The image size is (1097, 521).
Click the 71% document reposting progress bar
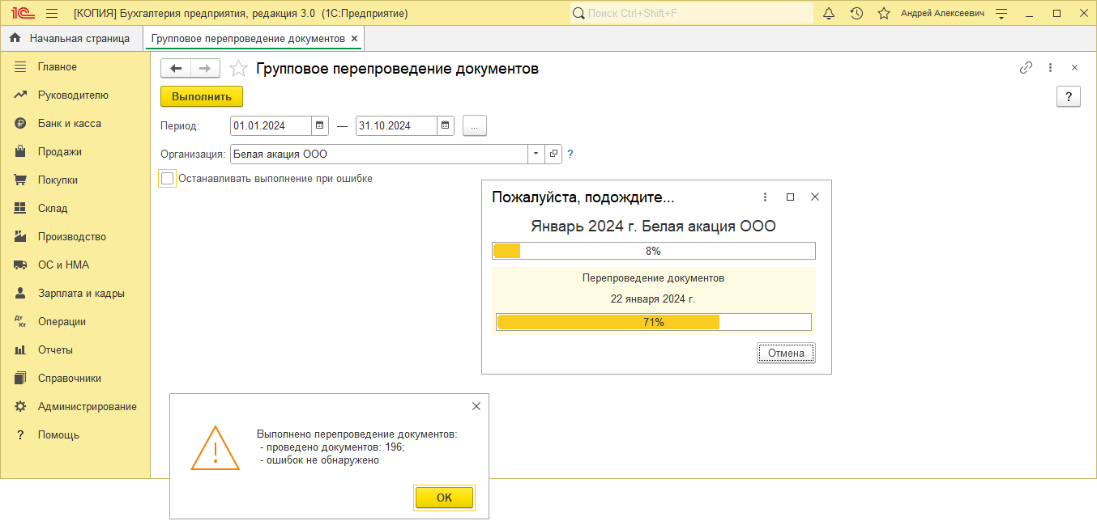654,322
